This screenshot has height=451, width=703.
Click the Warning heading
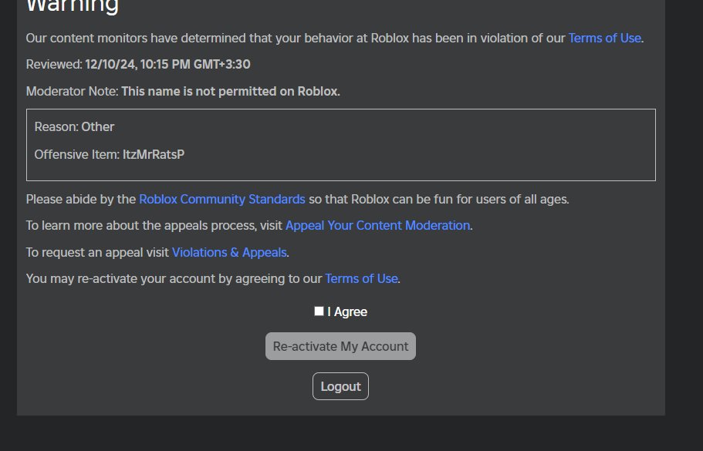(73, 6)
